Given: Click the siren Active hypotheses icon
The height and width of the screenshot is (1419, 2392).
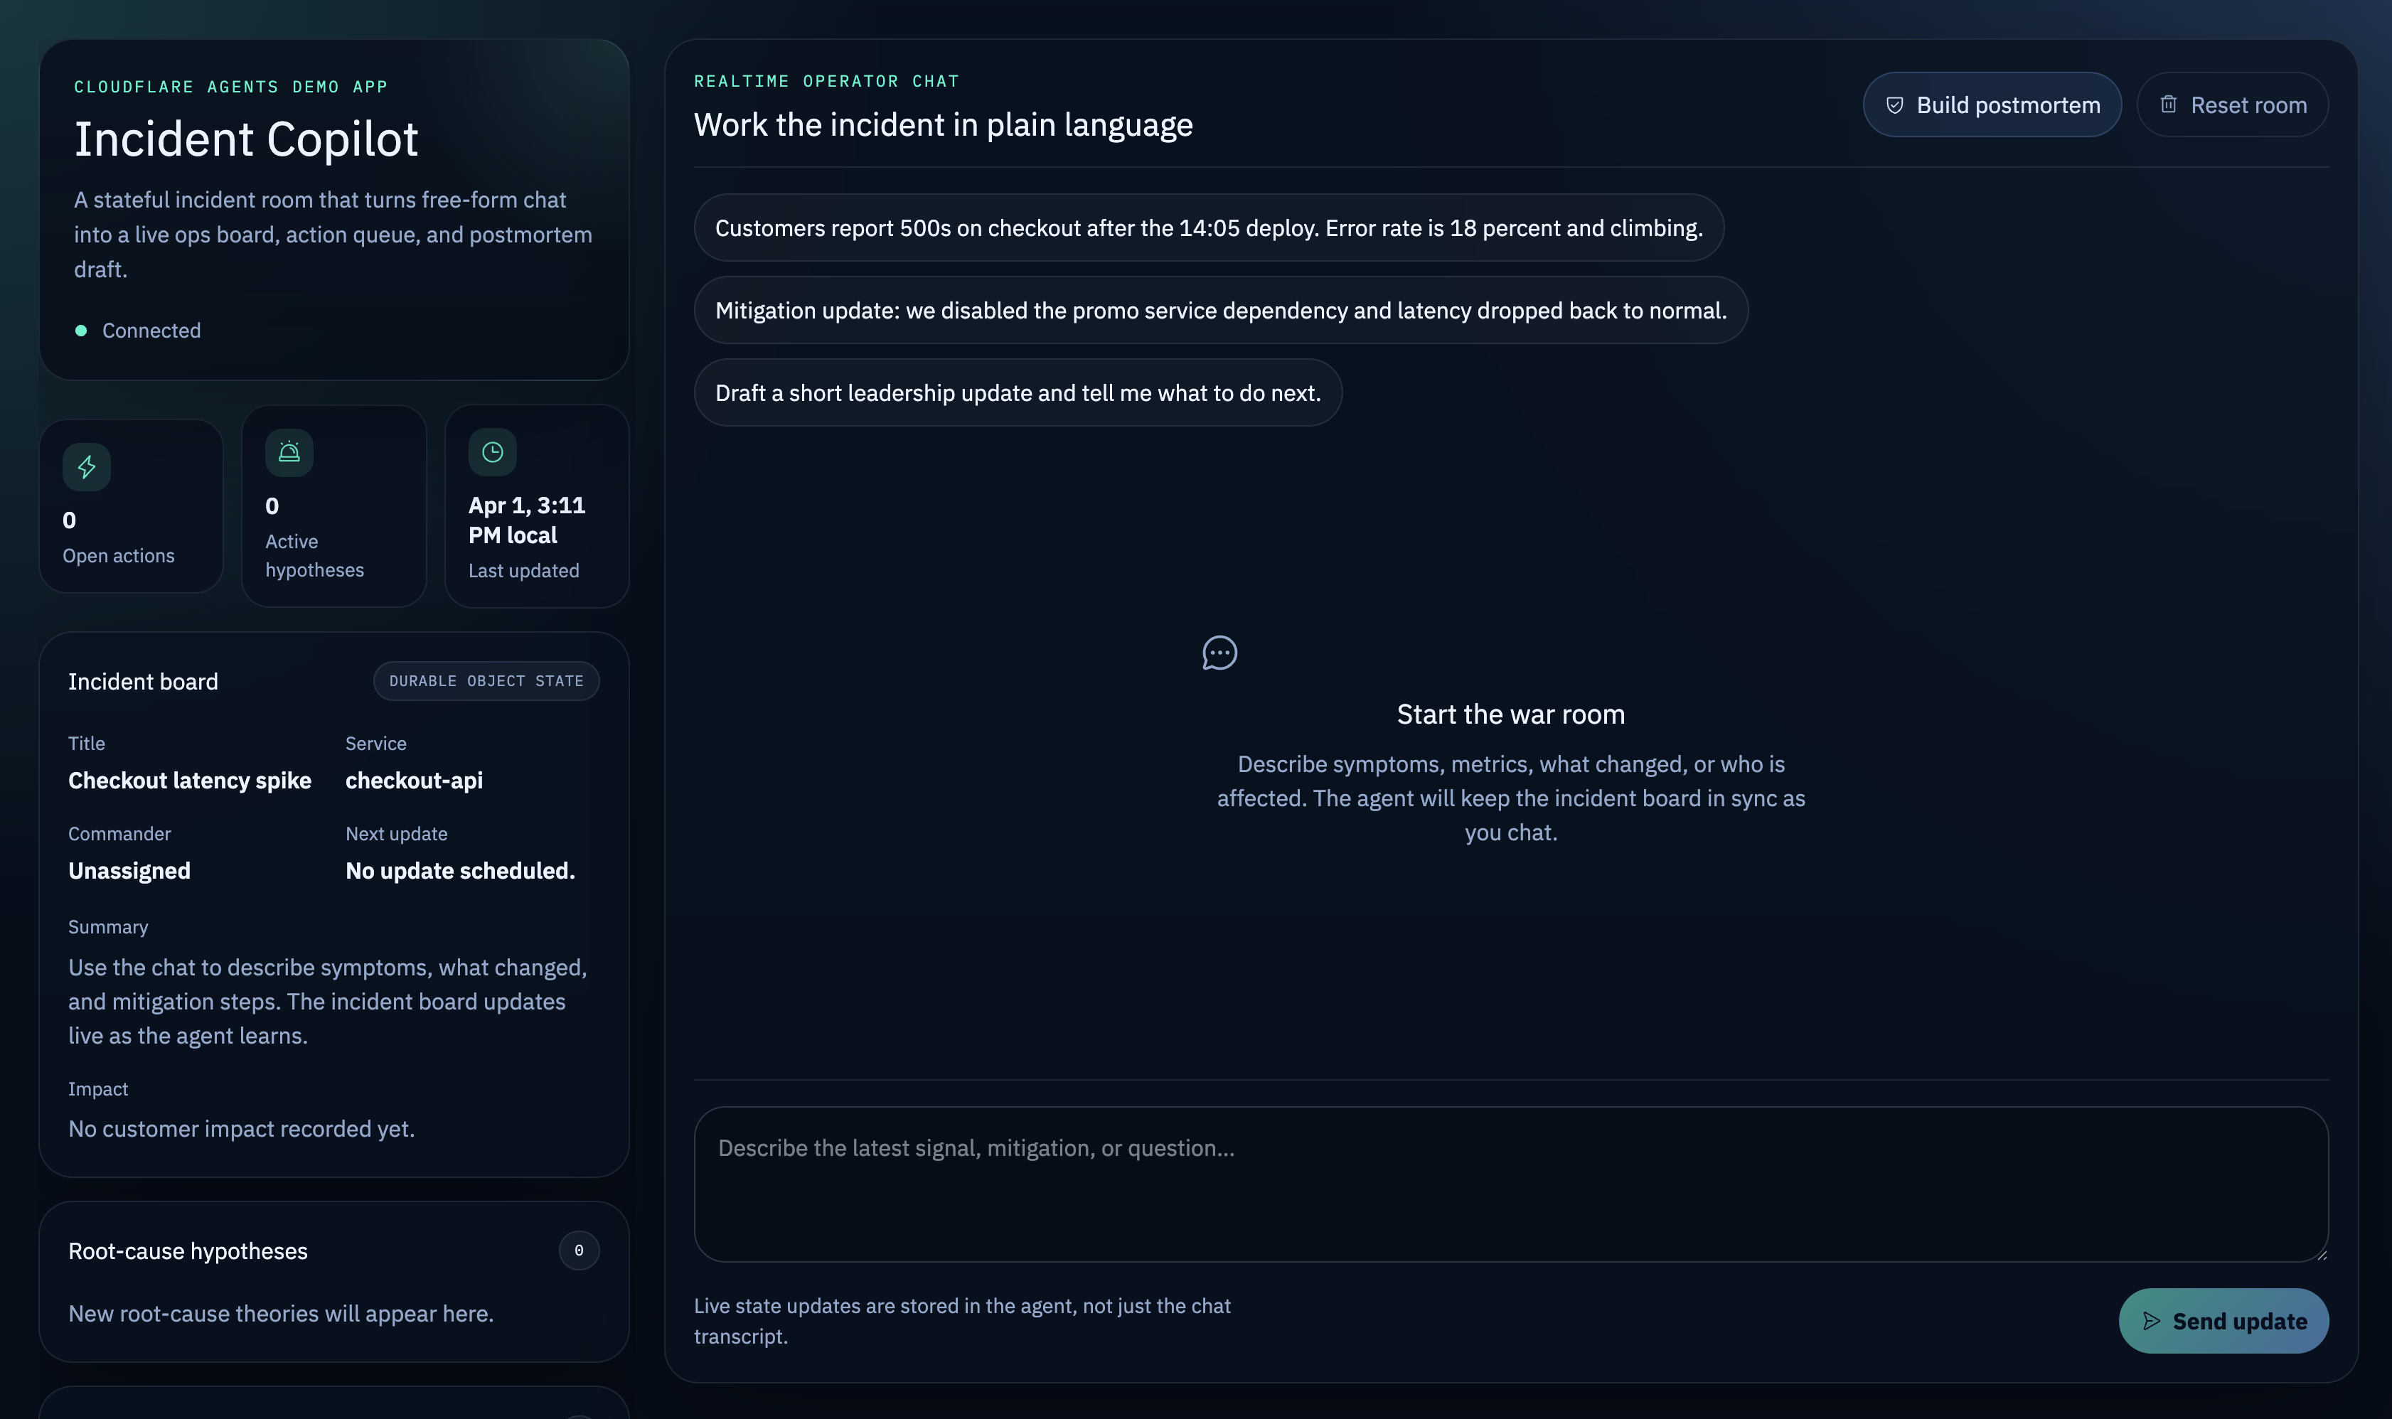Looking at the screenshot, I should [x=289, y=452].
